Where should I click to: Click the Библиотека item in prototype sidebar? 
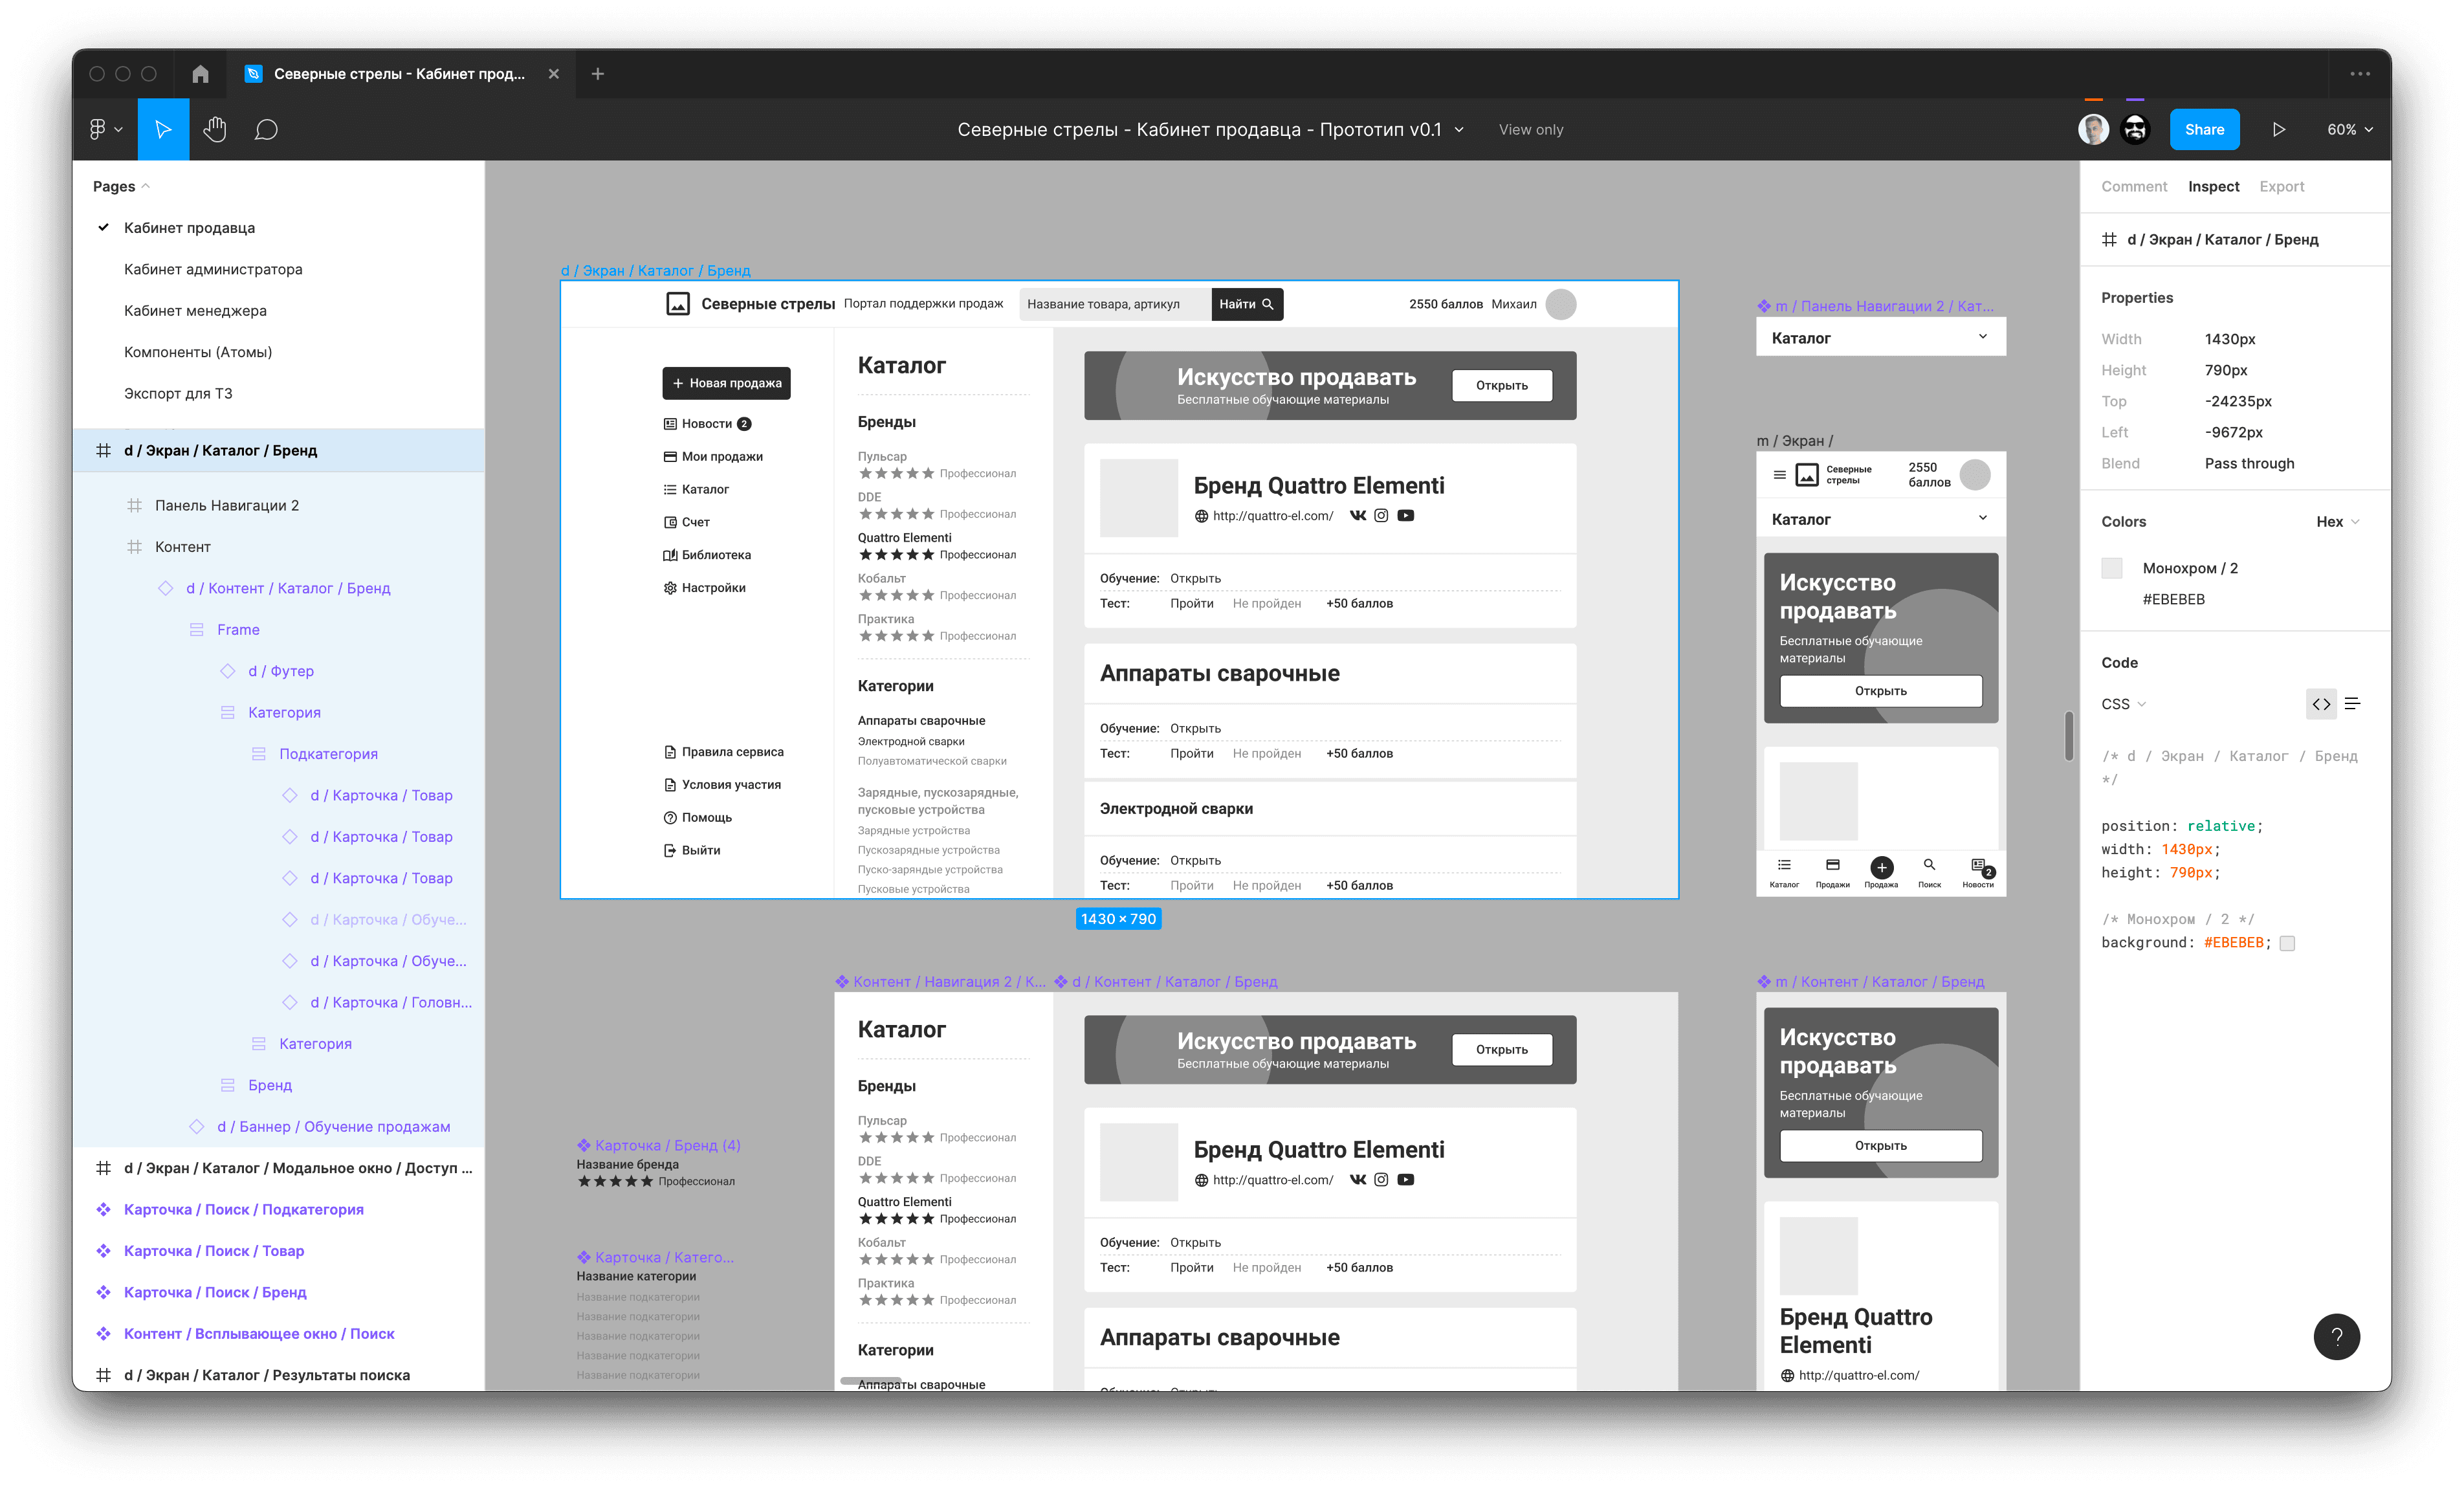click(x=706, y=555)
